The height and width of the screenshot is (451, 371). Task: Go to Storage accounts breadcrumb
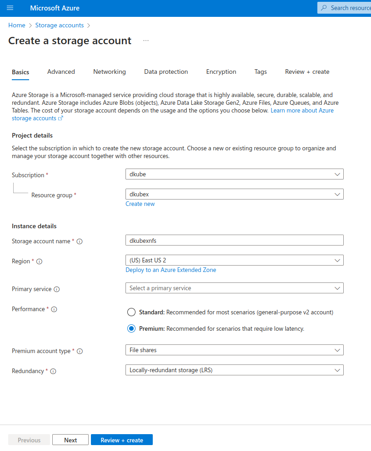[x=60, y=26]
